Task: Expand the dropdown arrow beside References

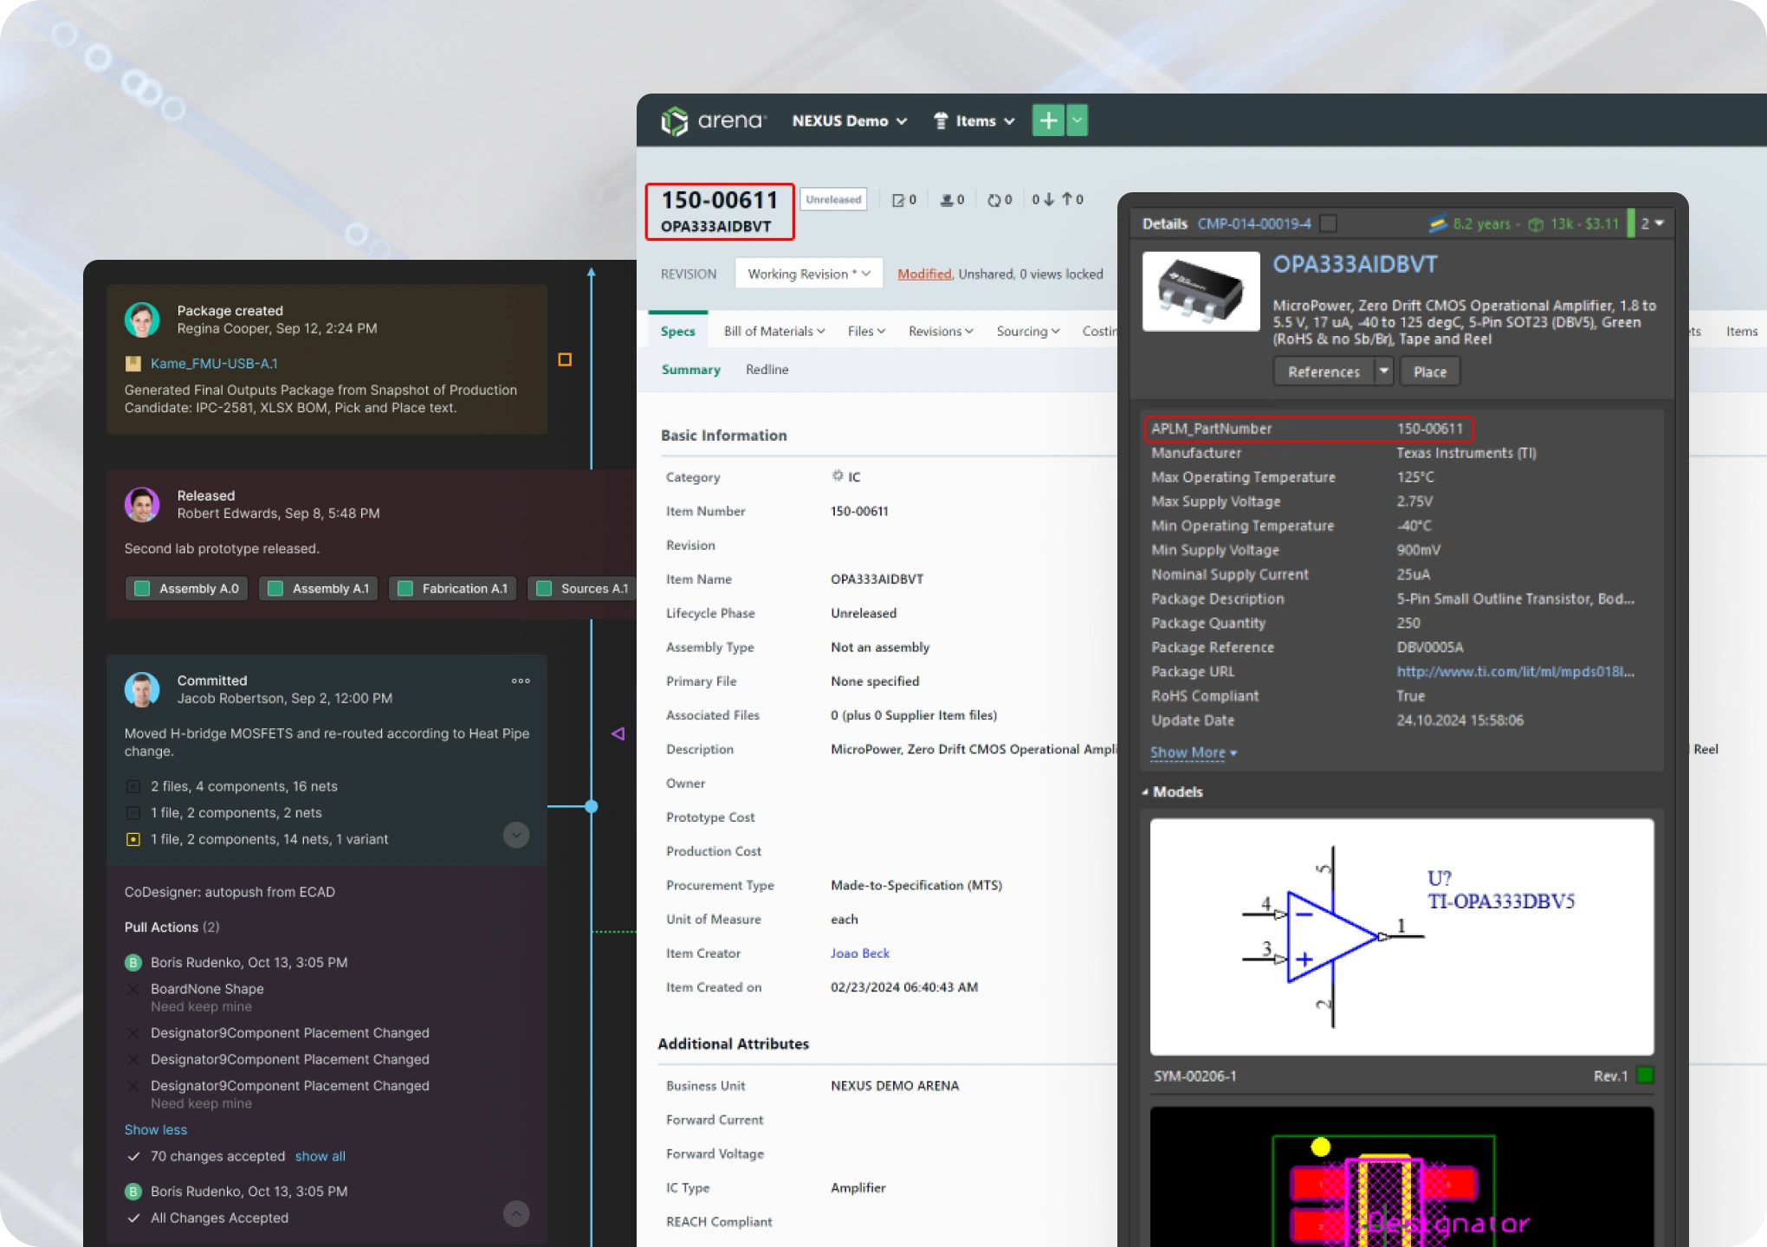Action: pos(1383,372)
